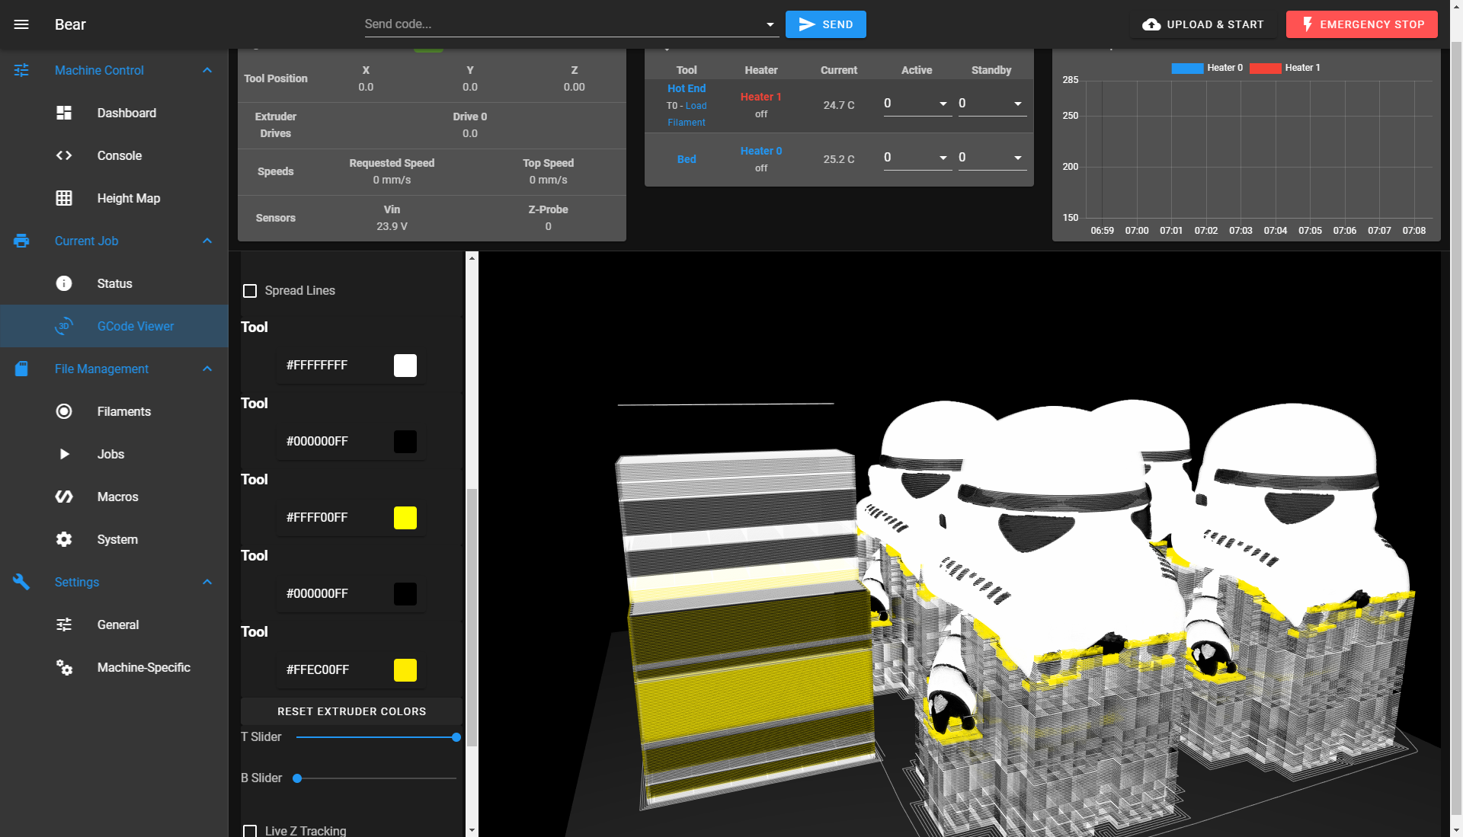Click the Console code brackets icon
Image resolution: width=1463 pixels, height=837 pixels.
click(x=64, y=155)
